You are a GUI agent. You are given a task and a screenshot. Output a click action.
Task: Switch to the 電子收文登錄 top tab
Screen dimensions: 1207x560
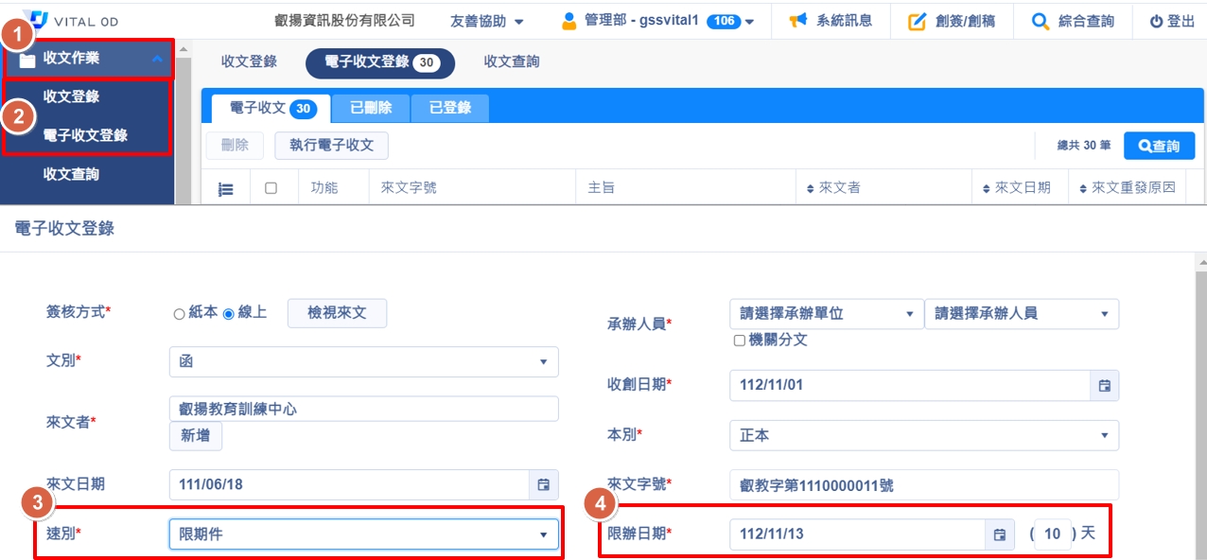click(380, 62)
